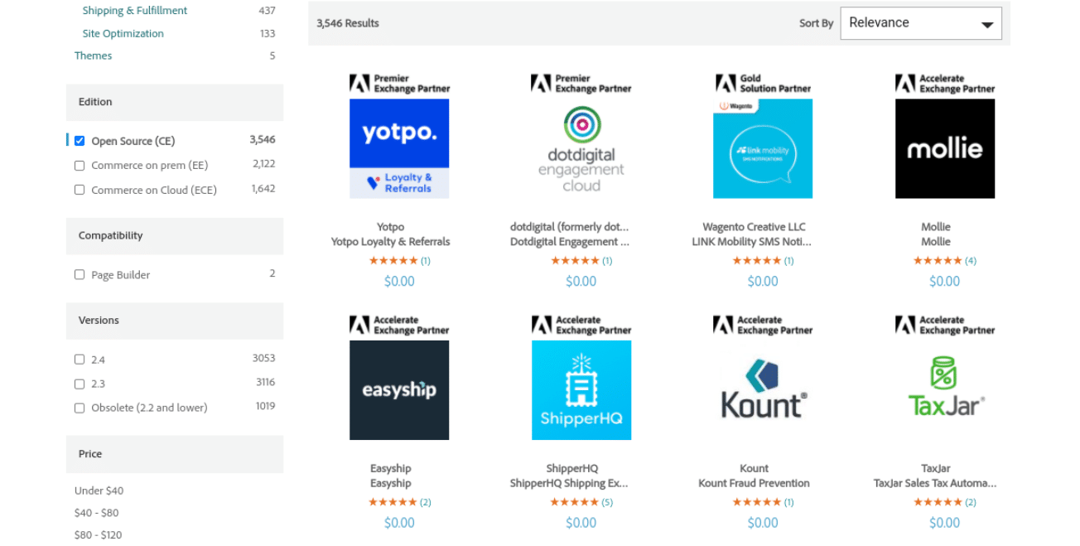
Task: Open the Kount Fraud Prevention logo
Action: coord(762,389)
